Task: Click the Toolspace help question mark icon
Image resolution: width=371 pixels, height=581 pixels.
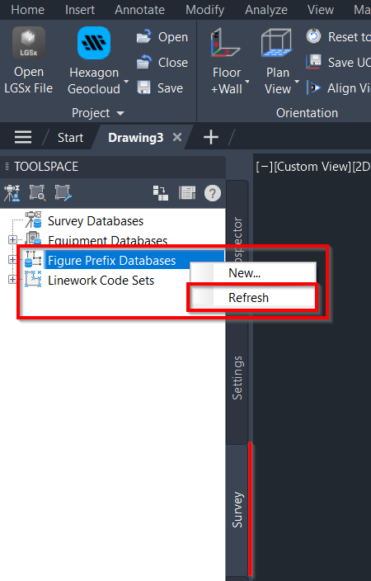Action: tap(213, 193)
